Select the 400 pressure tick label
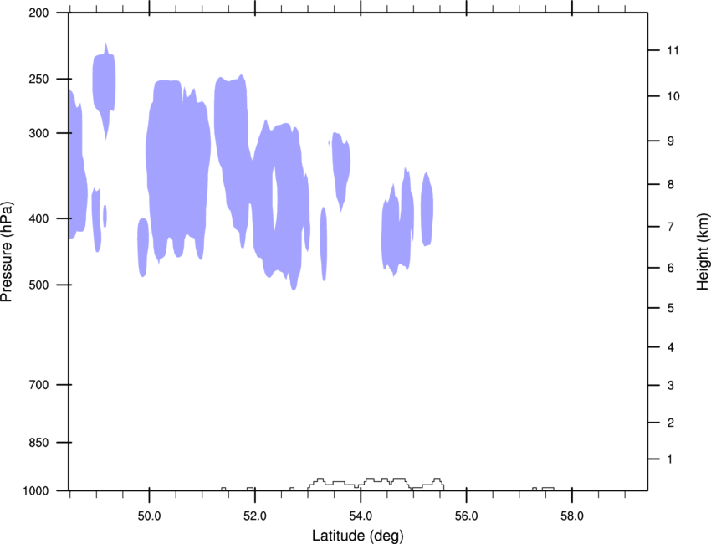711x544 pixels. (x=38, y=218)
